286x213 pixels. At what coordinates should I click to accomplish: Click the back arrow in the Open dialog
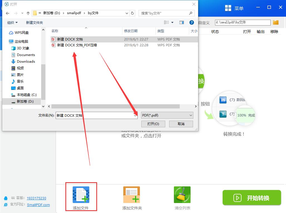coord(8,13)
